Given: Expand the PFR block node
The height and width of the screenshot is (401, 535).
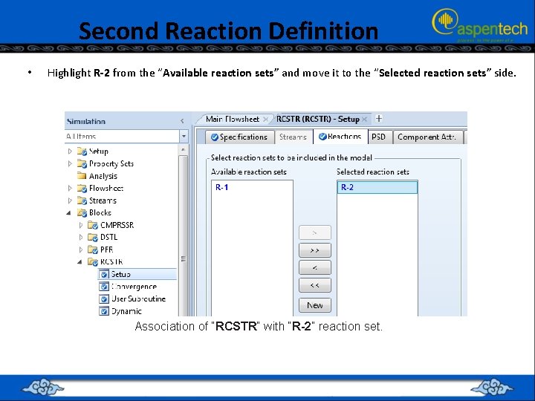Looking at the screenshot, I should point(81,250).
